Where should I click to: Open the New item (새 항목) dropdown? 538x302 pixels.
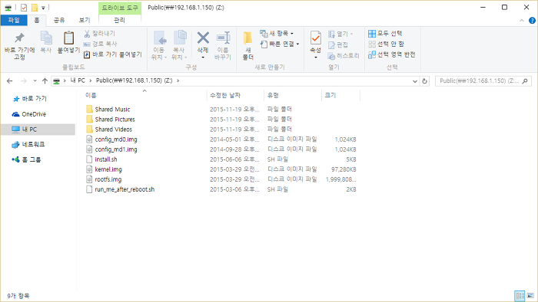point(277,34)
